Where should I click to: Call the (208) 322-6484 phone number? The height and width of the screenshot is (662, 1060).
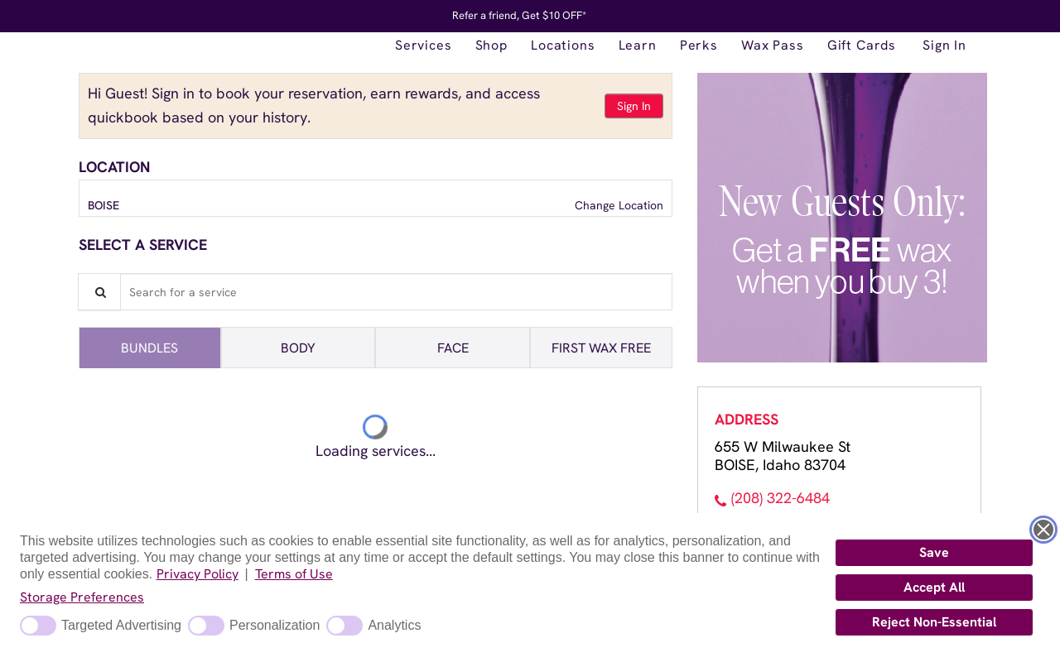pos(780,498)
